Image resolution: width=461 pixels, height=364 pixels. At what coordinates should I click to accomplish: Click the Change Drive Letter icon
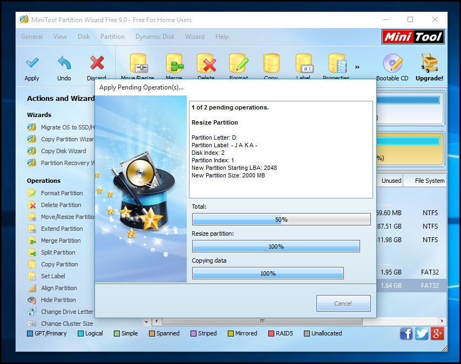32,312
